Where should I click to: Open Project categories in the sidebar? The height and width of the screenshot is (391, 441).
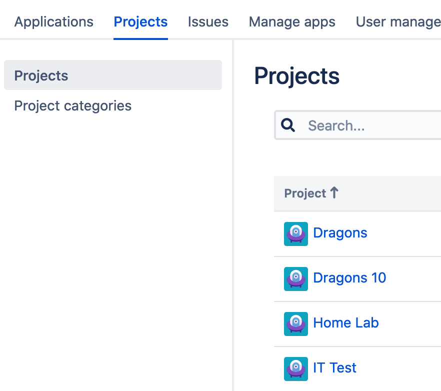[73, 106]
